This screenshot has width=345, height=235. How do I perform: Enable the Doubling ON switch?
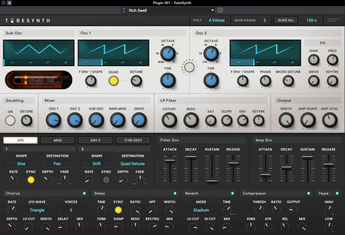point(10,120)
